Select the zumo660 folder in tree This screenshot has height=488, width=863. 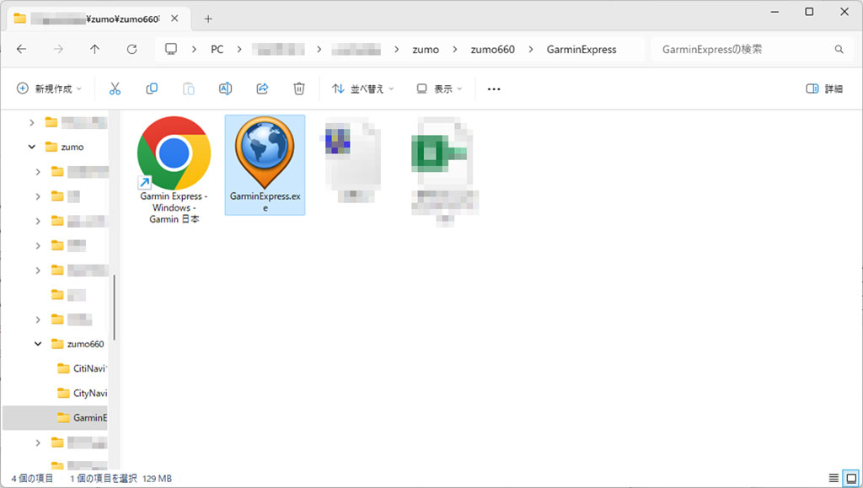tap(77, 344)
